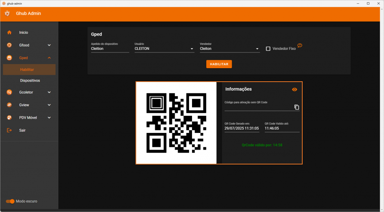Select the Habilitar submenu item
The image size is (384, 212).
click(x=29, y=70)
